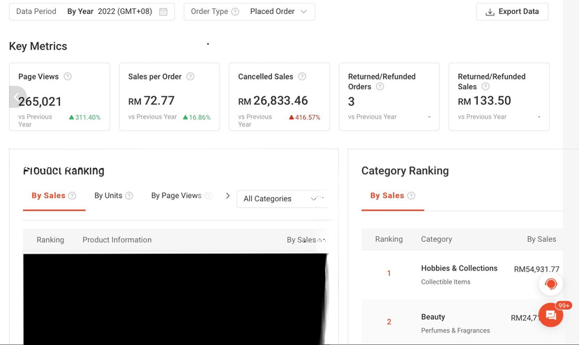Click the Export Data button
Image resolution: width=579 pixels, height=345 pixels.
pos(512,12)
